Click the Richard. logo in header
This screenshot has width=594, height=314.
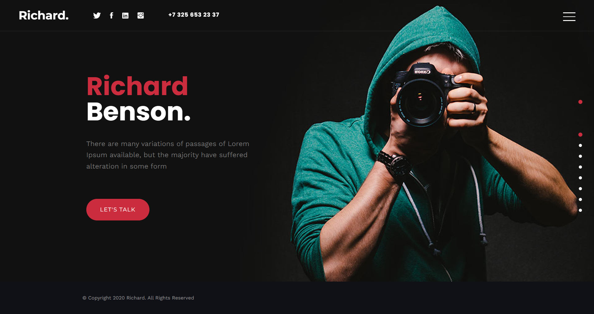click(44, 15)
